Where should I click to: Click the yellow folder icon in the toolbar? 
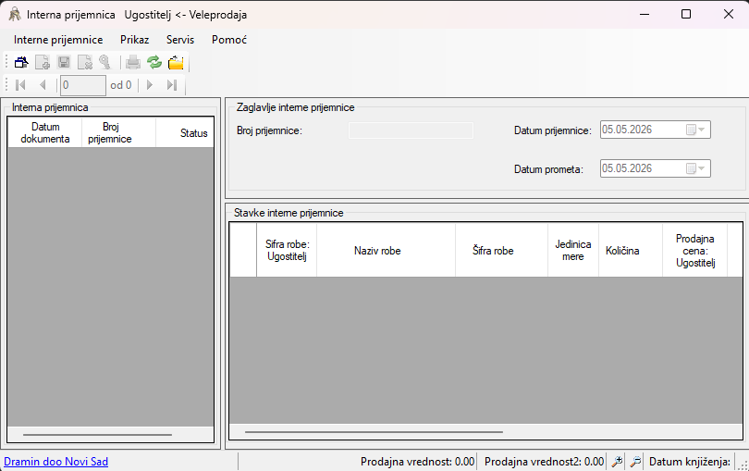click(x=176, y=62)
